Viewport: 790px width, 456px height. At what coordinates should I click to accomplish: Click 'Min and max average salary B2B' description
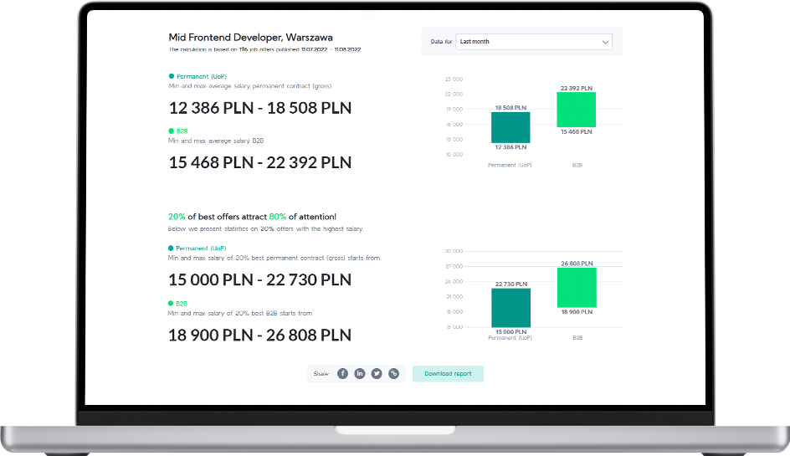click(x=216, y=141)
